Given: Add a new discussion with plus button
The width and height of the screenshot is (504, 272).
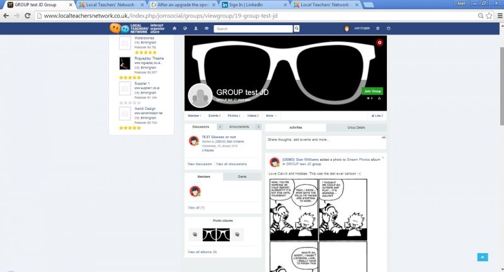Looking at the screenshot, I should pyautogui.click(x=220, y=127).
